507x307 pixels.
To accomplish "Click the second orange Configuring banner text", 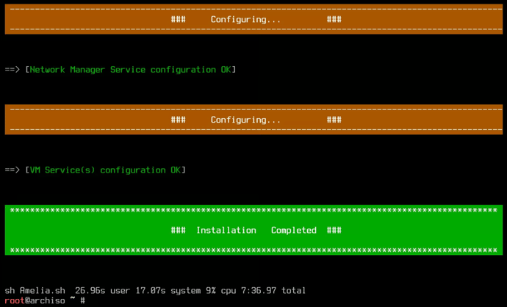I will coord(245,120).
